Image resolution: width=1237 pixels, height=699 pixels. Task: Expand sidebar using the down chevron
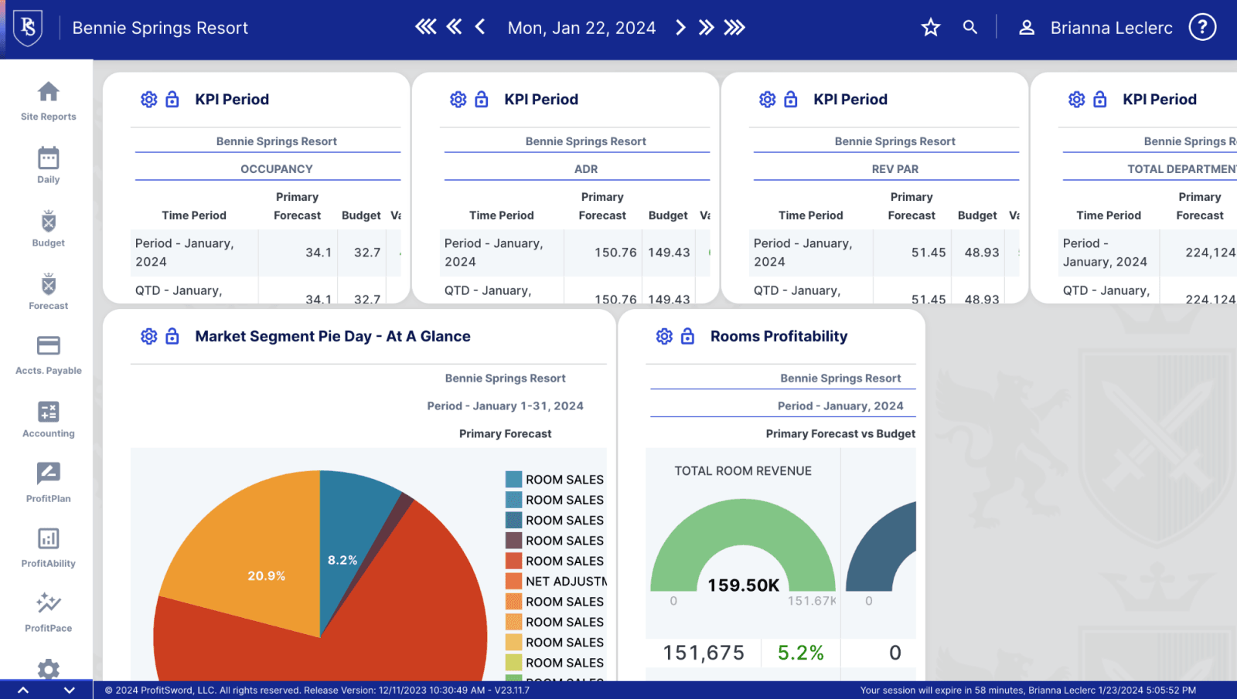tap(70, 690)
